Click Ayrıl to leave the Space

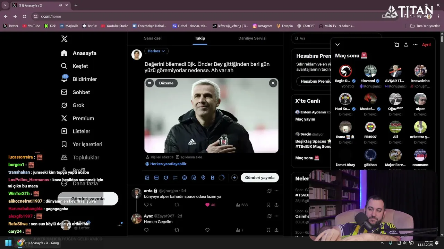point(426,45)
